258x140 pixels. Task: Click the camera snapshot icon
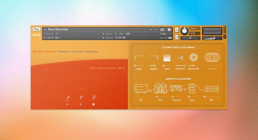162,30
